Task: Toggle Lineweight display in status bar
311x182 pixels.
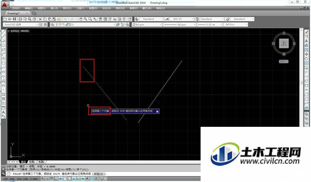Action: 87,179
